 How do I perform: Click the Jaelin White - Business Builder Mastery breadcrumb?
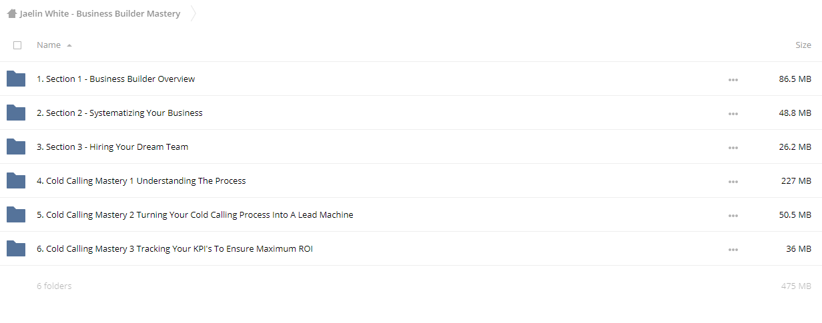(x=100, y=13)
